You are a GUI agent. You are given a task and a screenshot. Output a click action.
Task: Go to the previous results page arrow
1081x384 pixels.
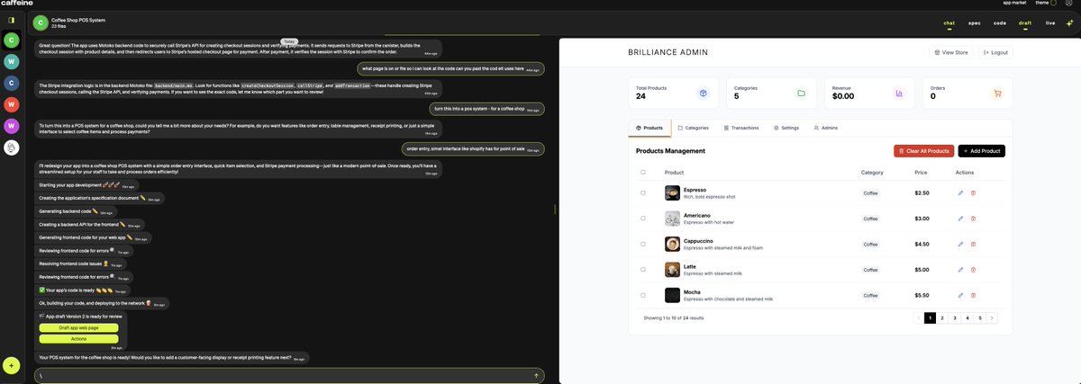(919, 317)
